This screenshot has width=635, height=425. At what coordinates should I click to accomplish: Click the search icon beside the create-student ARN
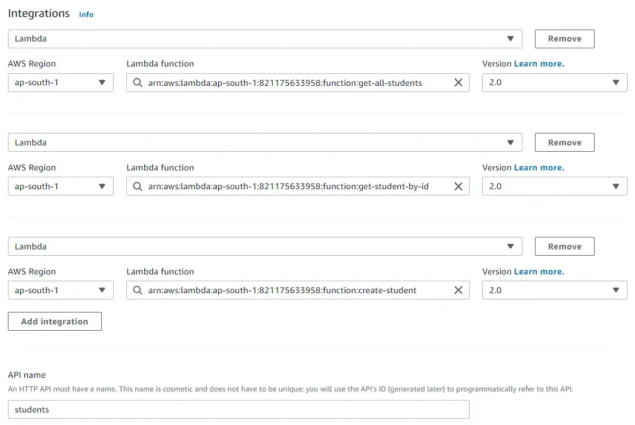click(137, 290)
